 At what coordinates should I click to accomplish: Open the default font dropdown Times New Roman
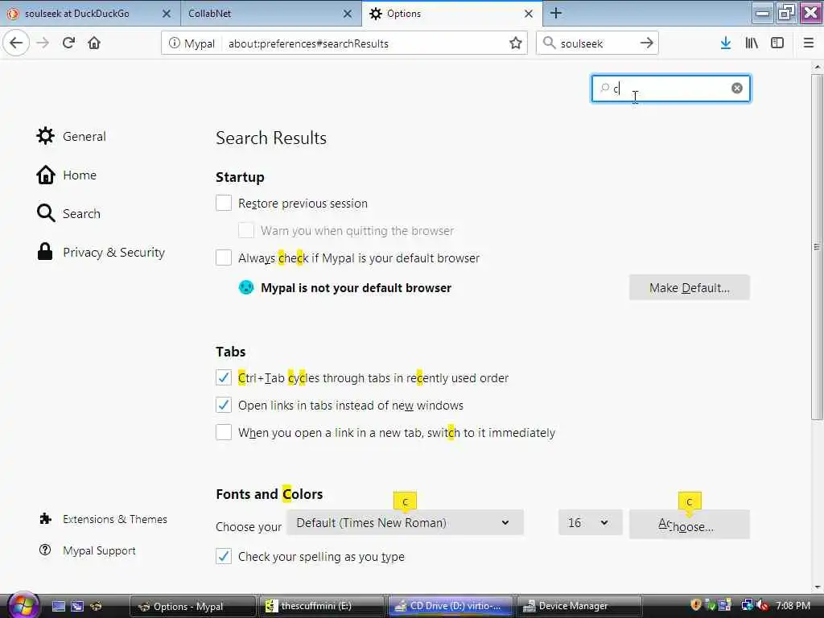coord(405,523)
